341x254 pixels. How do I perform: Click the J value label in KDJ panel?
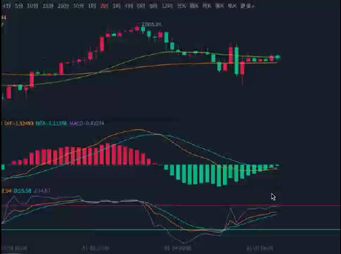42,190
